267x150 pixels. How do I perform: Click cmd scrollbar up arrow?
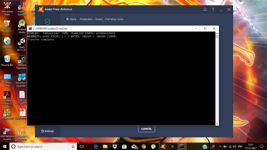[217, 33]
